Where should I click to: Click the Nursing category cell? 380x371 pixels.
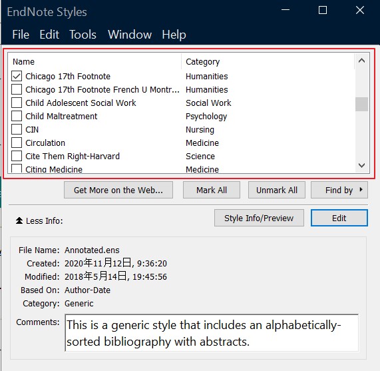pyautogui.click(x=200, y=130)
